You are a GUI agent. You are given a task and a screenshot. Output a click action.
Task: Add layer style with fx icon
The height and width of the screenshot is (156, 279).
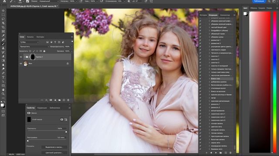(x=46, y=100)
